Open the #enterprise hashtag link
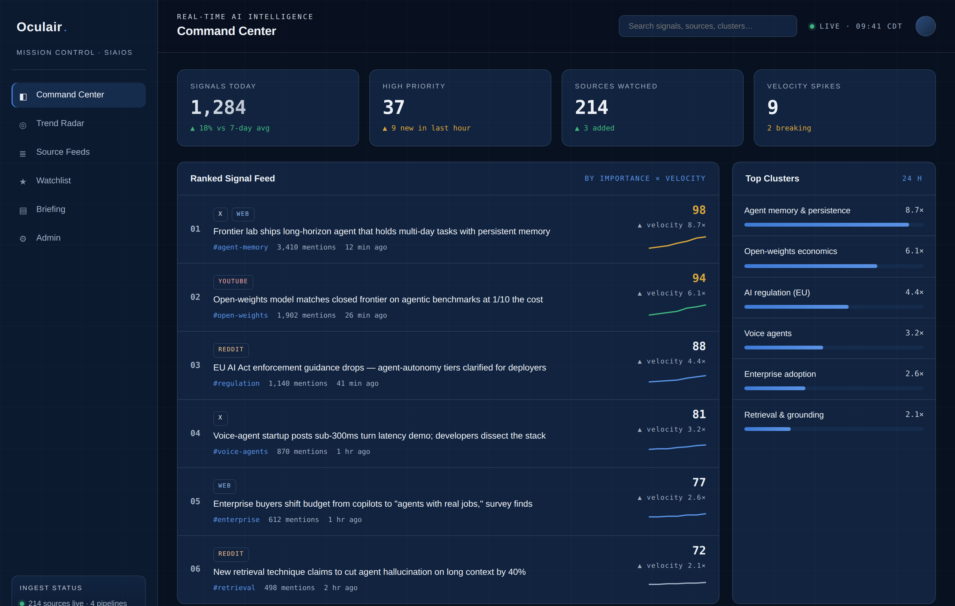The image size is (955, 606). pyautogui.click(x=237, y=519)
